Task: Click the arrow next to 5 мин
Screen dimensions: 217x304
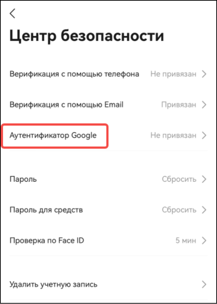Action: tap(204, 241)
